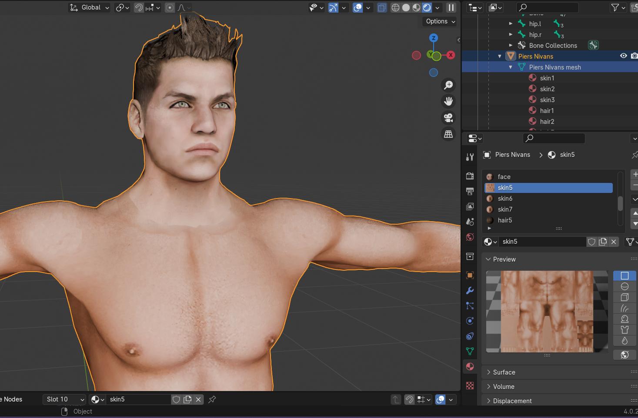Expand the Volume panel

(x=503, y=387)
